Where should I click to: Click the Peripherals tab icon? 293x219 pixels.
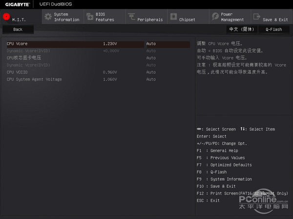tap(131, 17)
